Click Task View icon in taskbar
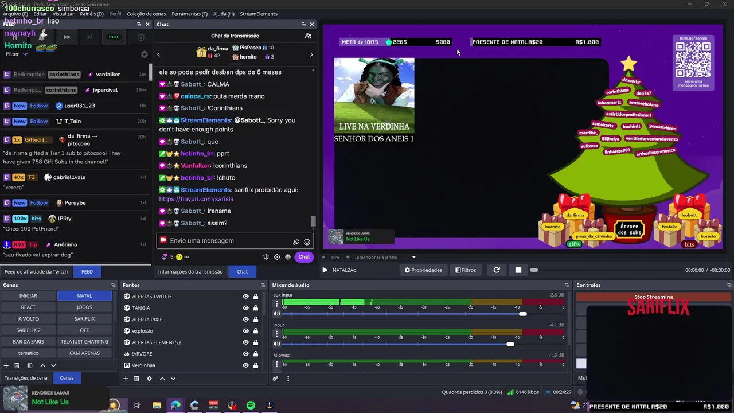Viewport: 734px width, 413px height. coord(138,406)
